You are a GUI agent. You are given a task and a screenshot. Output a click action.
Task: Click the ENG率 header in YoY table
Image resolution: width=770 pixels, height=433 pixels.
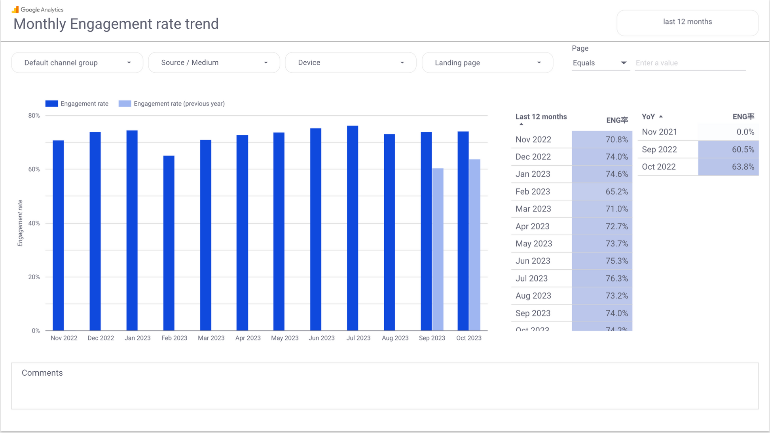click(x=743, y=117)
